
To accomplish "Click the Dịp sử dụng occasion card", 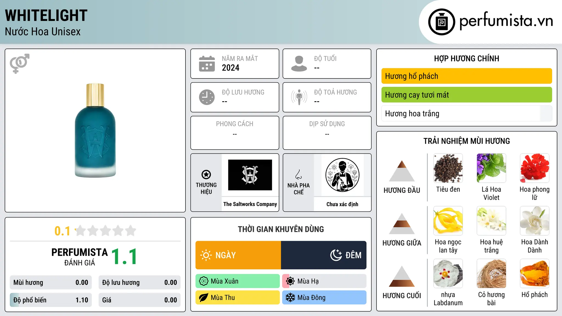I will 327,133.
